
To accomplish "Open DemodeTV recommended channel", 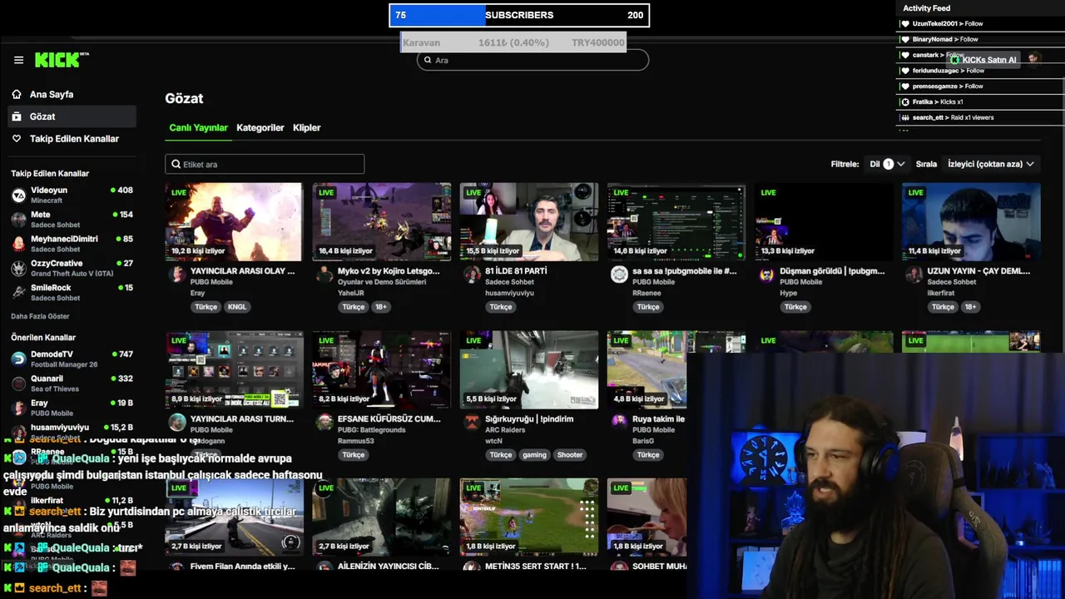I will pyautogui.click(x=72, y=359).
